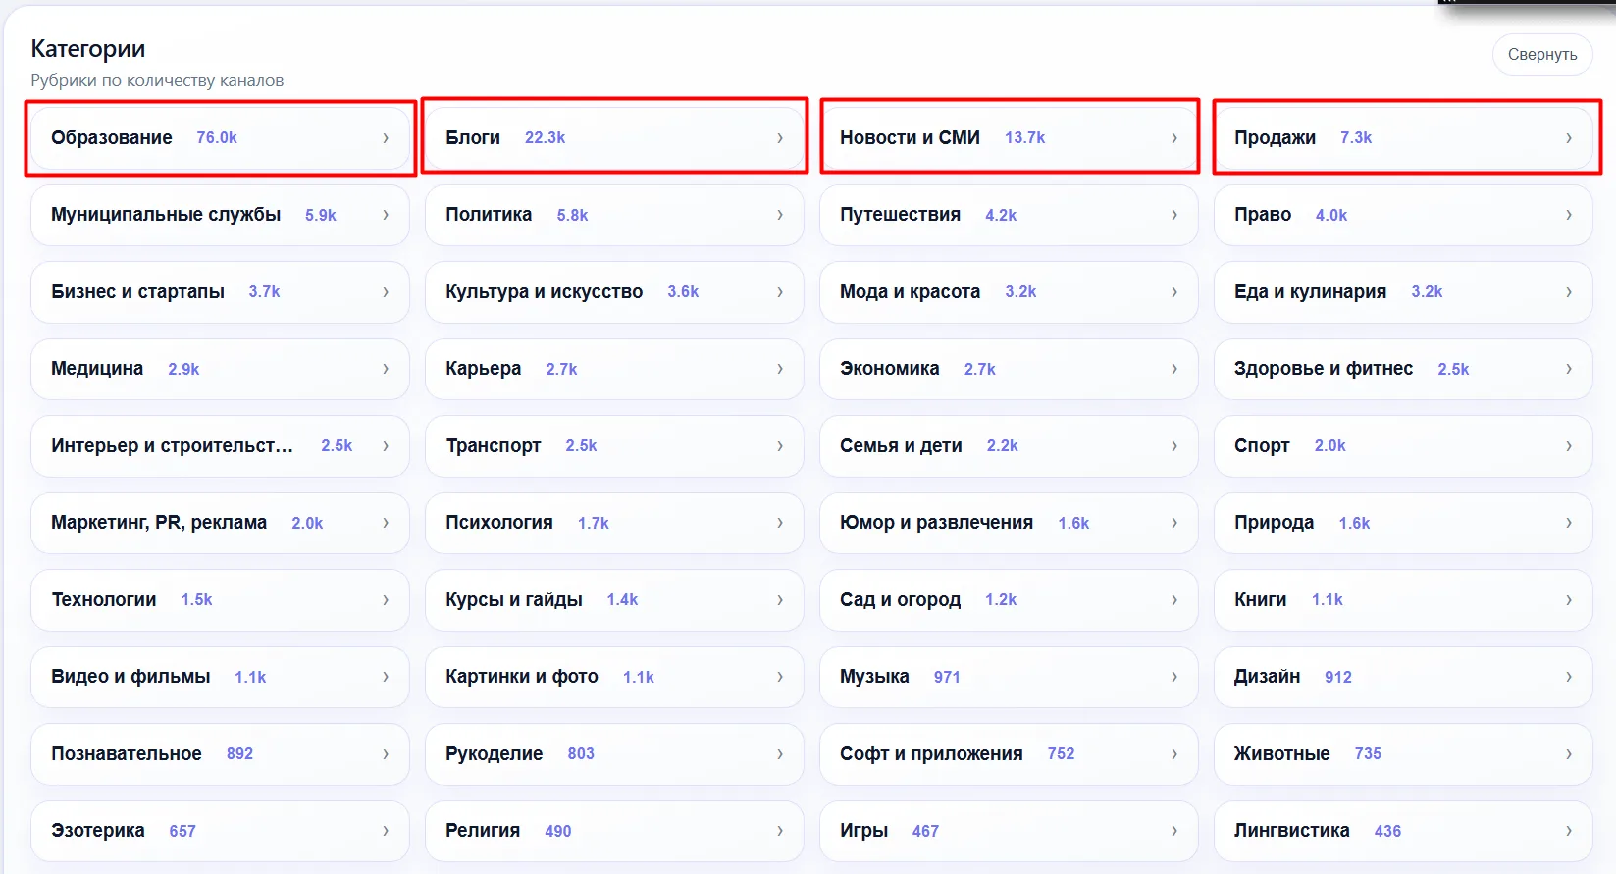The height and width of the screenshot is (874, 1616).
Task: Open the Природа category
Action: [1403, 523]
